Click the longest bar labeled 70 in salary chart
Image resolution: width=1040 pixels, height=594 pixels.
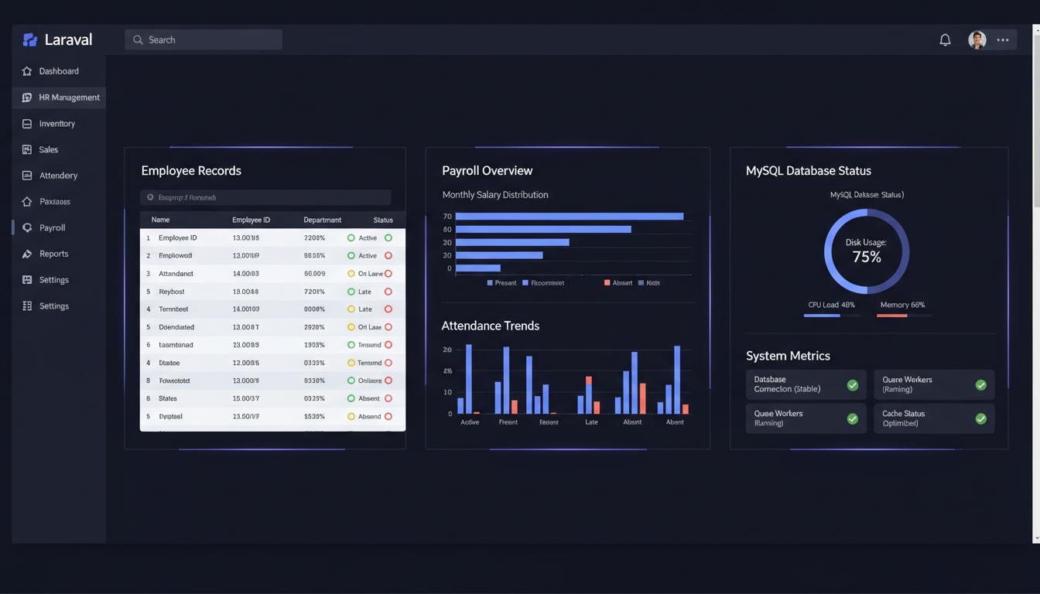click(570, 217)
